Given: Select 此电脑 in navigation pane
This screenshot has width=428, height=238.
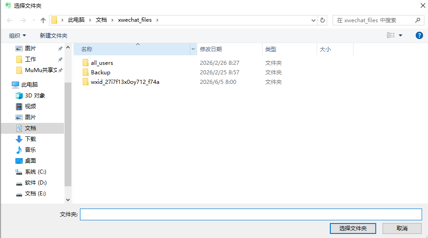Looking at the screenshot, I should pyautogui.click(x=30, y=85).
